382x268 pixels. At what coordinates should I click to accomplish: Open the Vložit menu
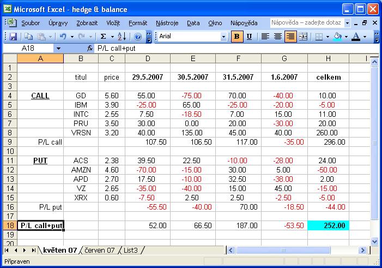coord(113,23)
